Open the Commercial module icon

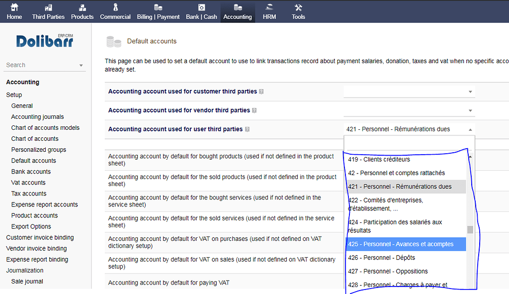tap(115, 8)
